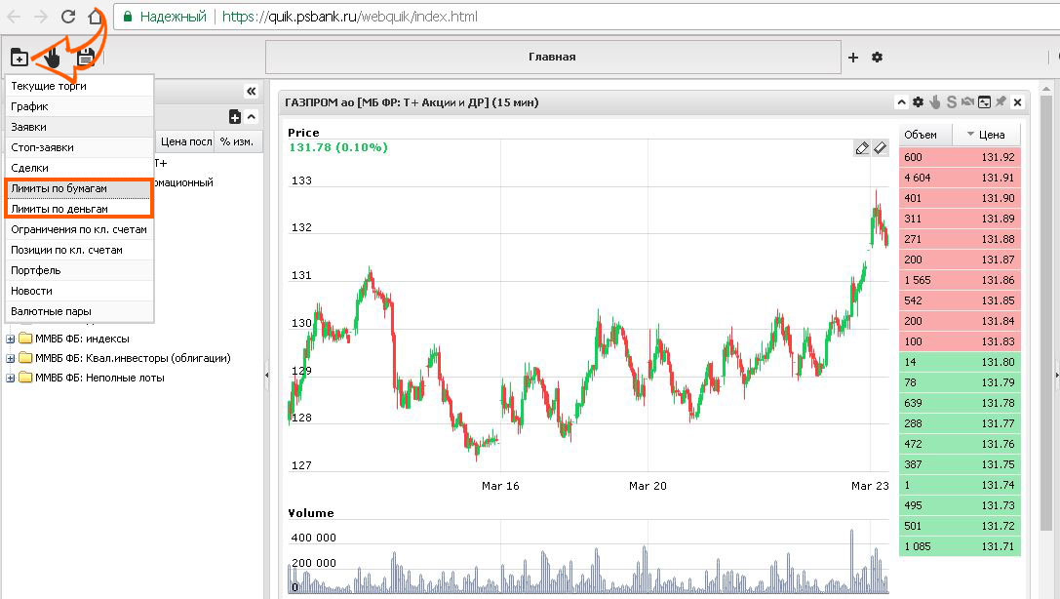This screenshot has width=1060, height=599.
Task: Click the create new table folder icon
Action: (19, 58)
